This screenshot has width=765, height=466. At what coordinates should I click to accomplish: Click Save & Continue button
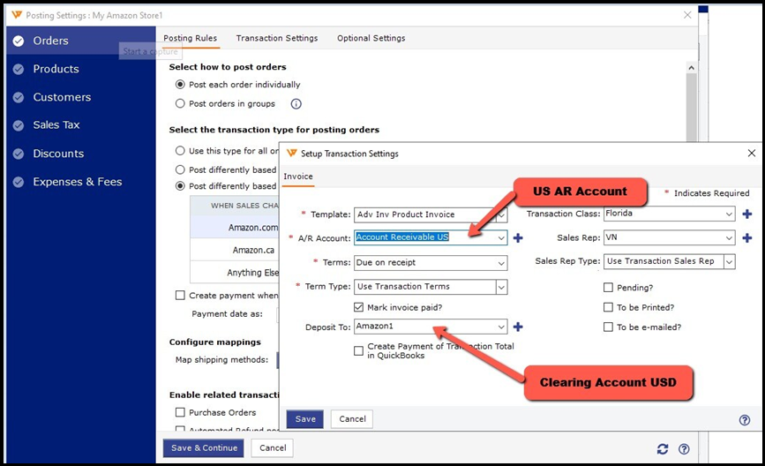pyautogui.click(x=204, y=447)
